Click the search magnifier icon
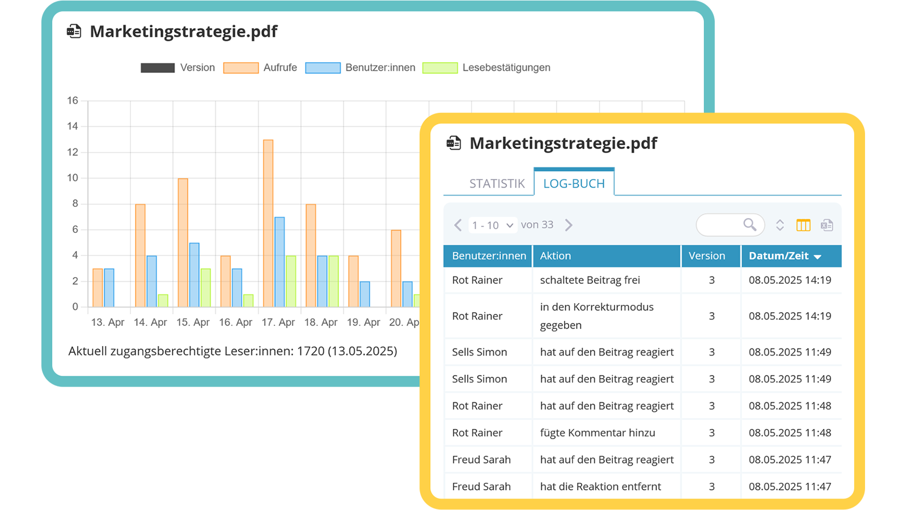Screen dimensions: 907x510 [749, 224]
